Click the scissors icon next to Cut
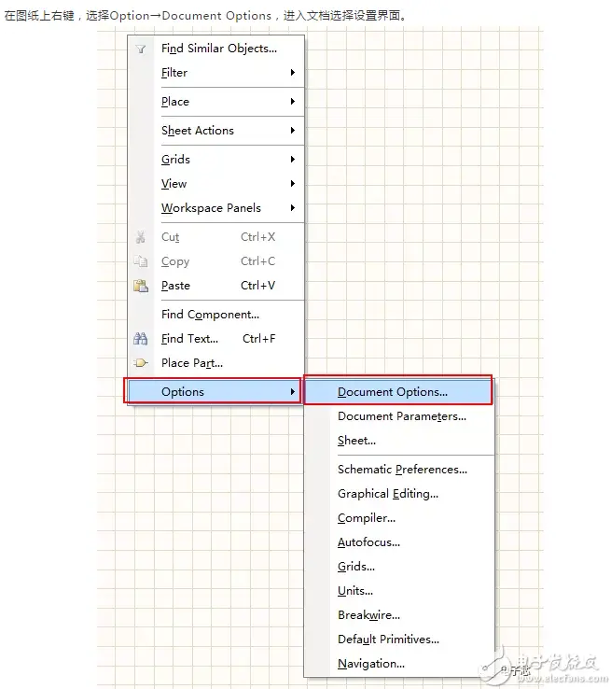The height and width of the screenshot is (689, 611). point(141,237)
